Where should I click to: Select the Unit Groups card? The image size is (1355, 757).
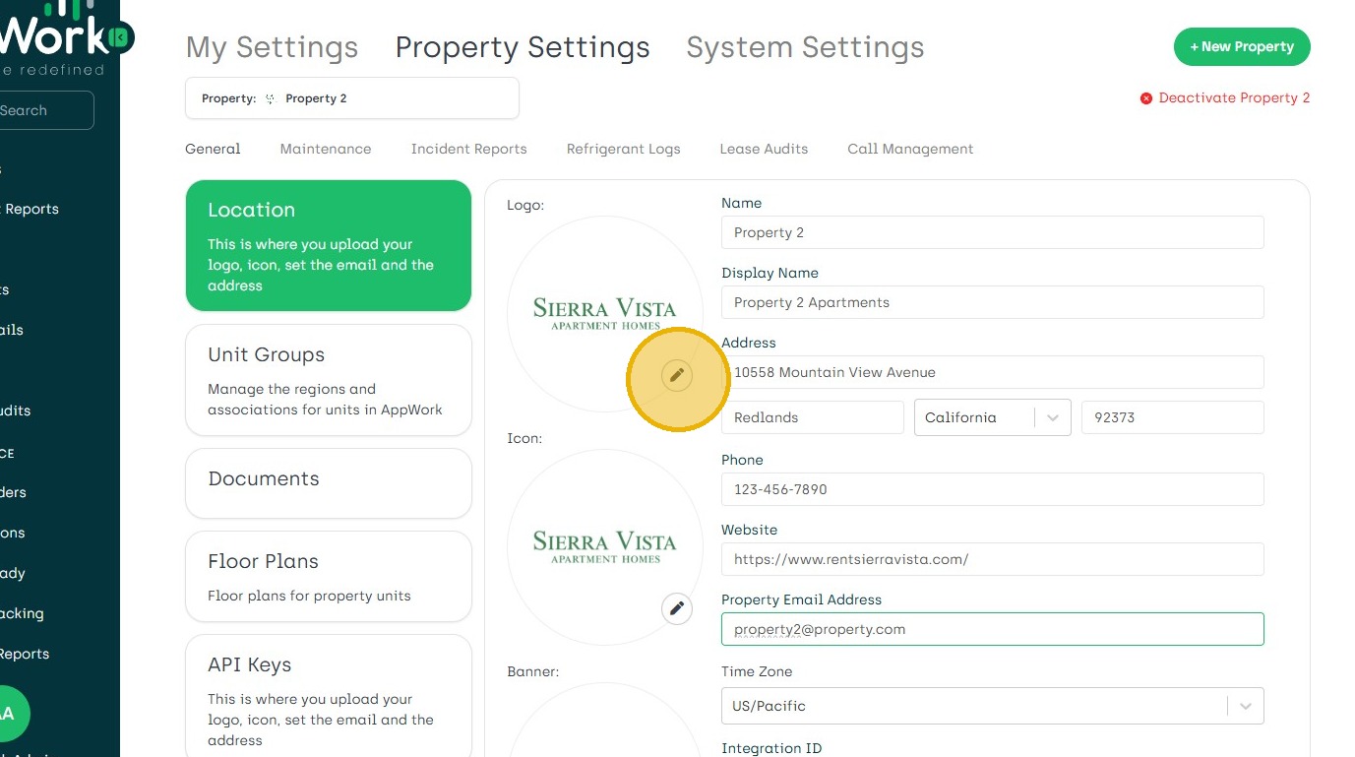pyautogui.click(x=328, y=380)
